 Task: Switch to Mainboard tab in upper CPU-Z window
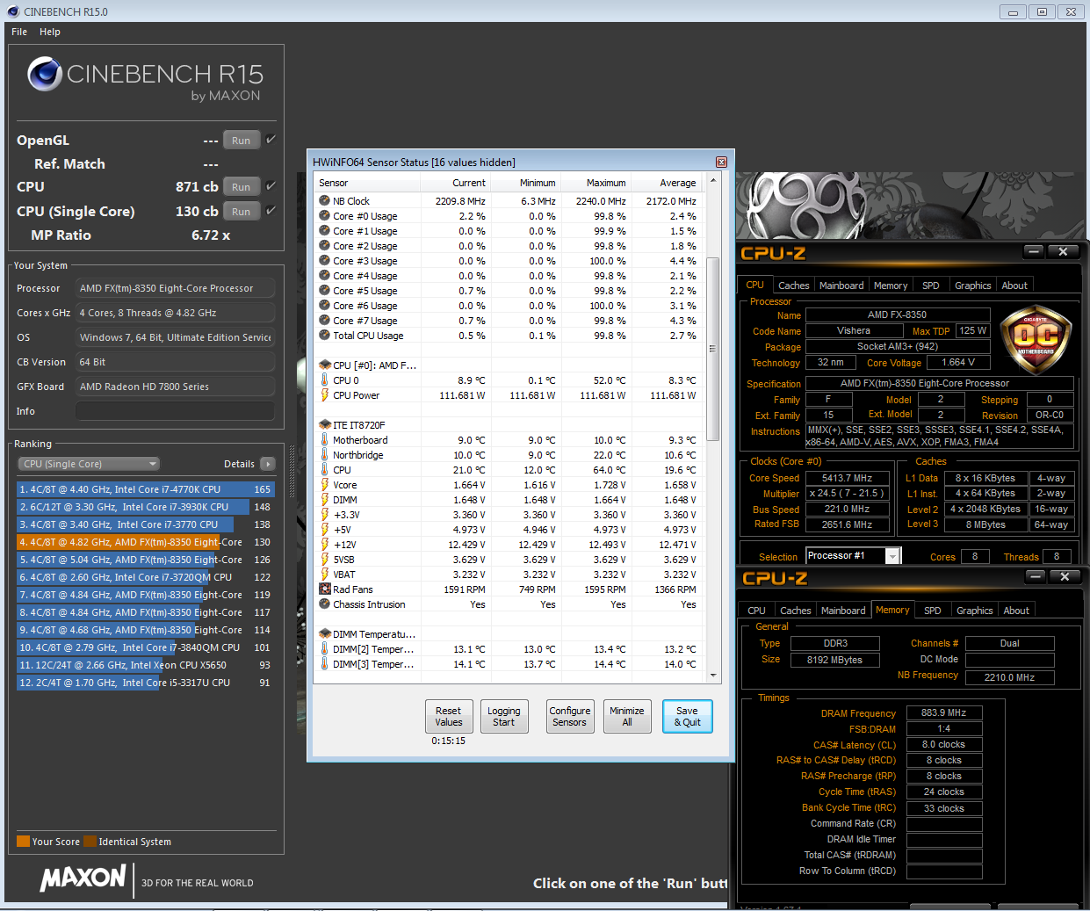(x=841, y=286)
